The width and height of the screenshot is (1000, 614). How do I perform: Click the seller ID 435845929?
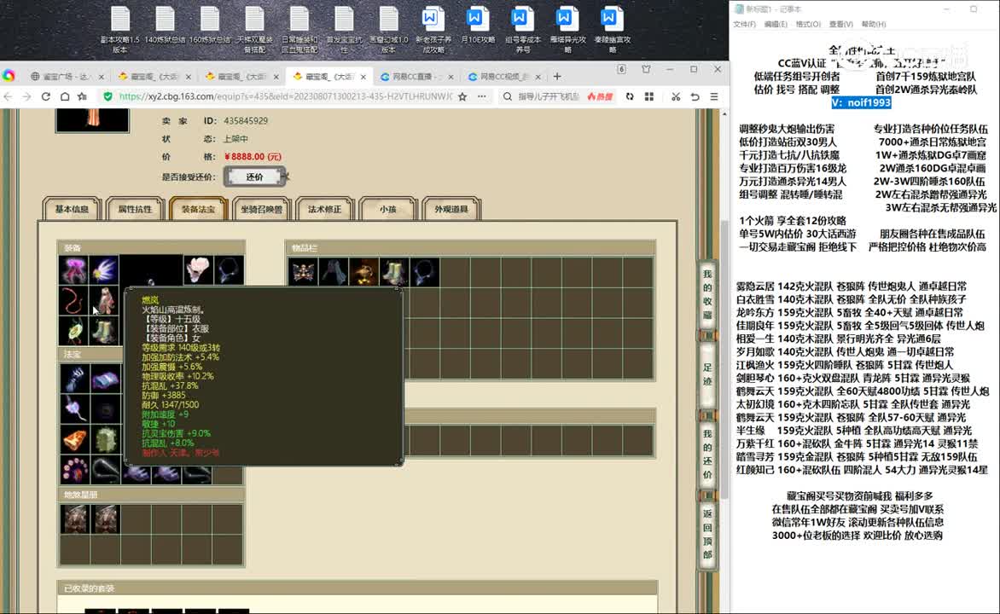246,120
